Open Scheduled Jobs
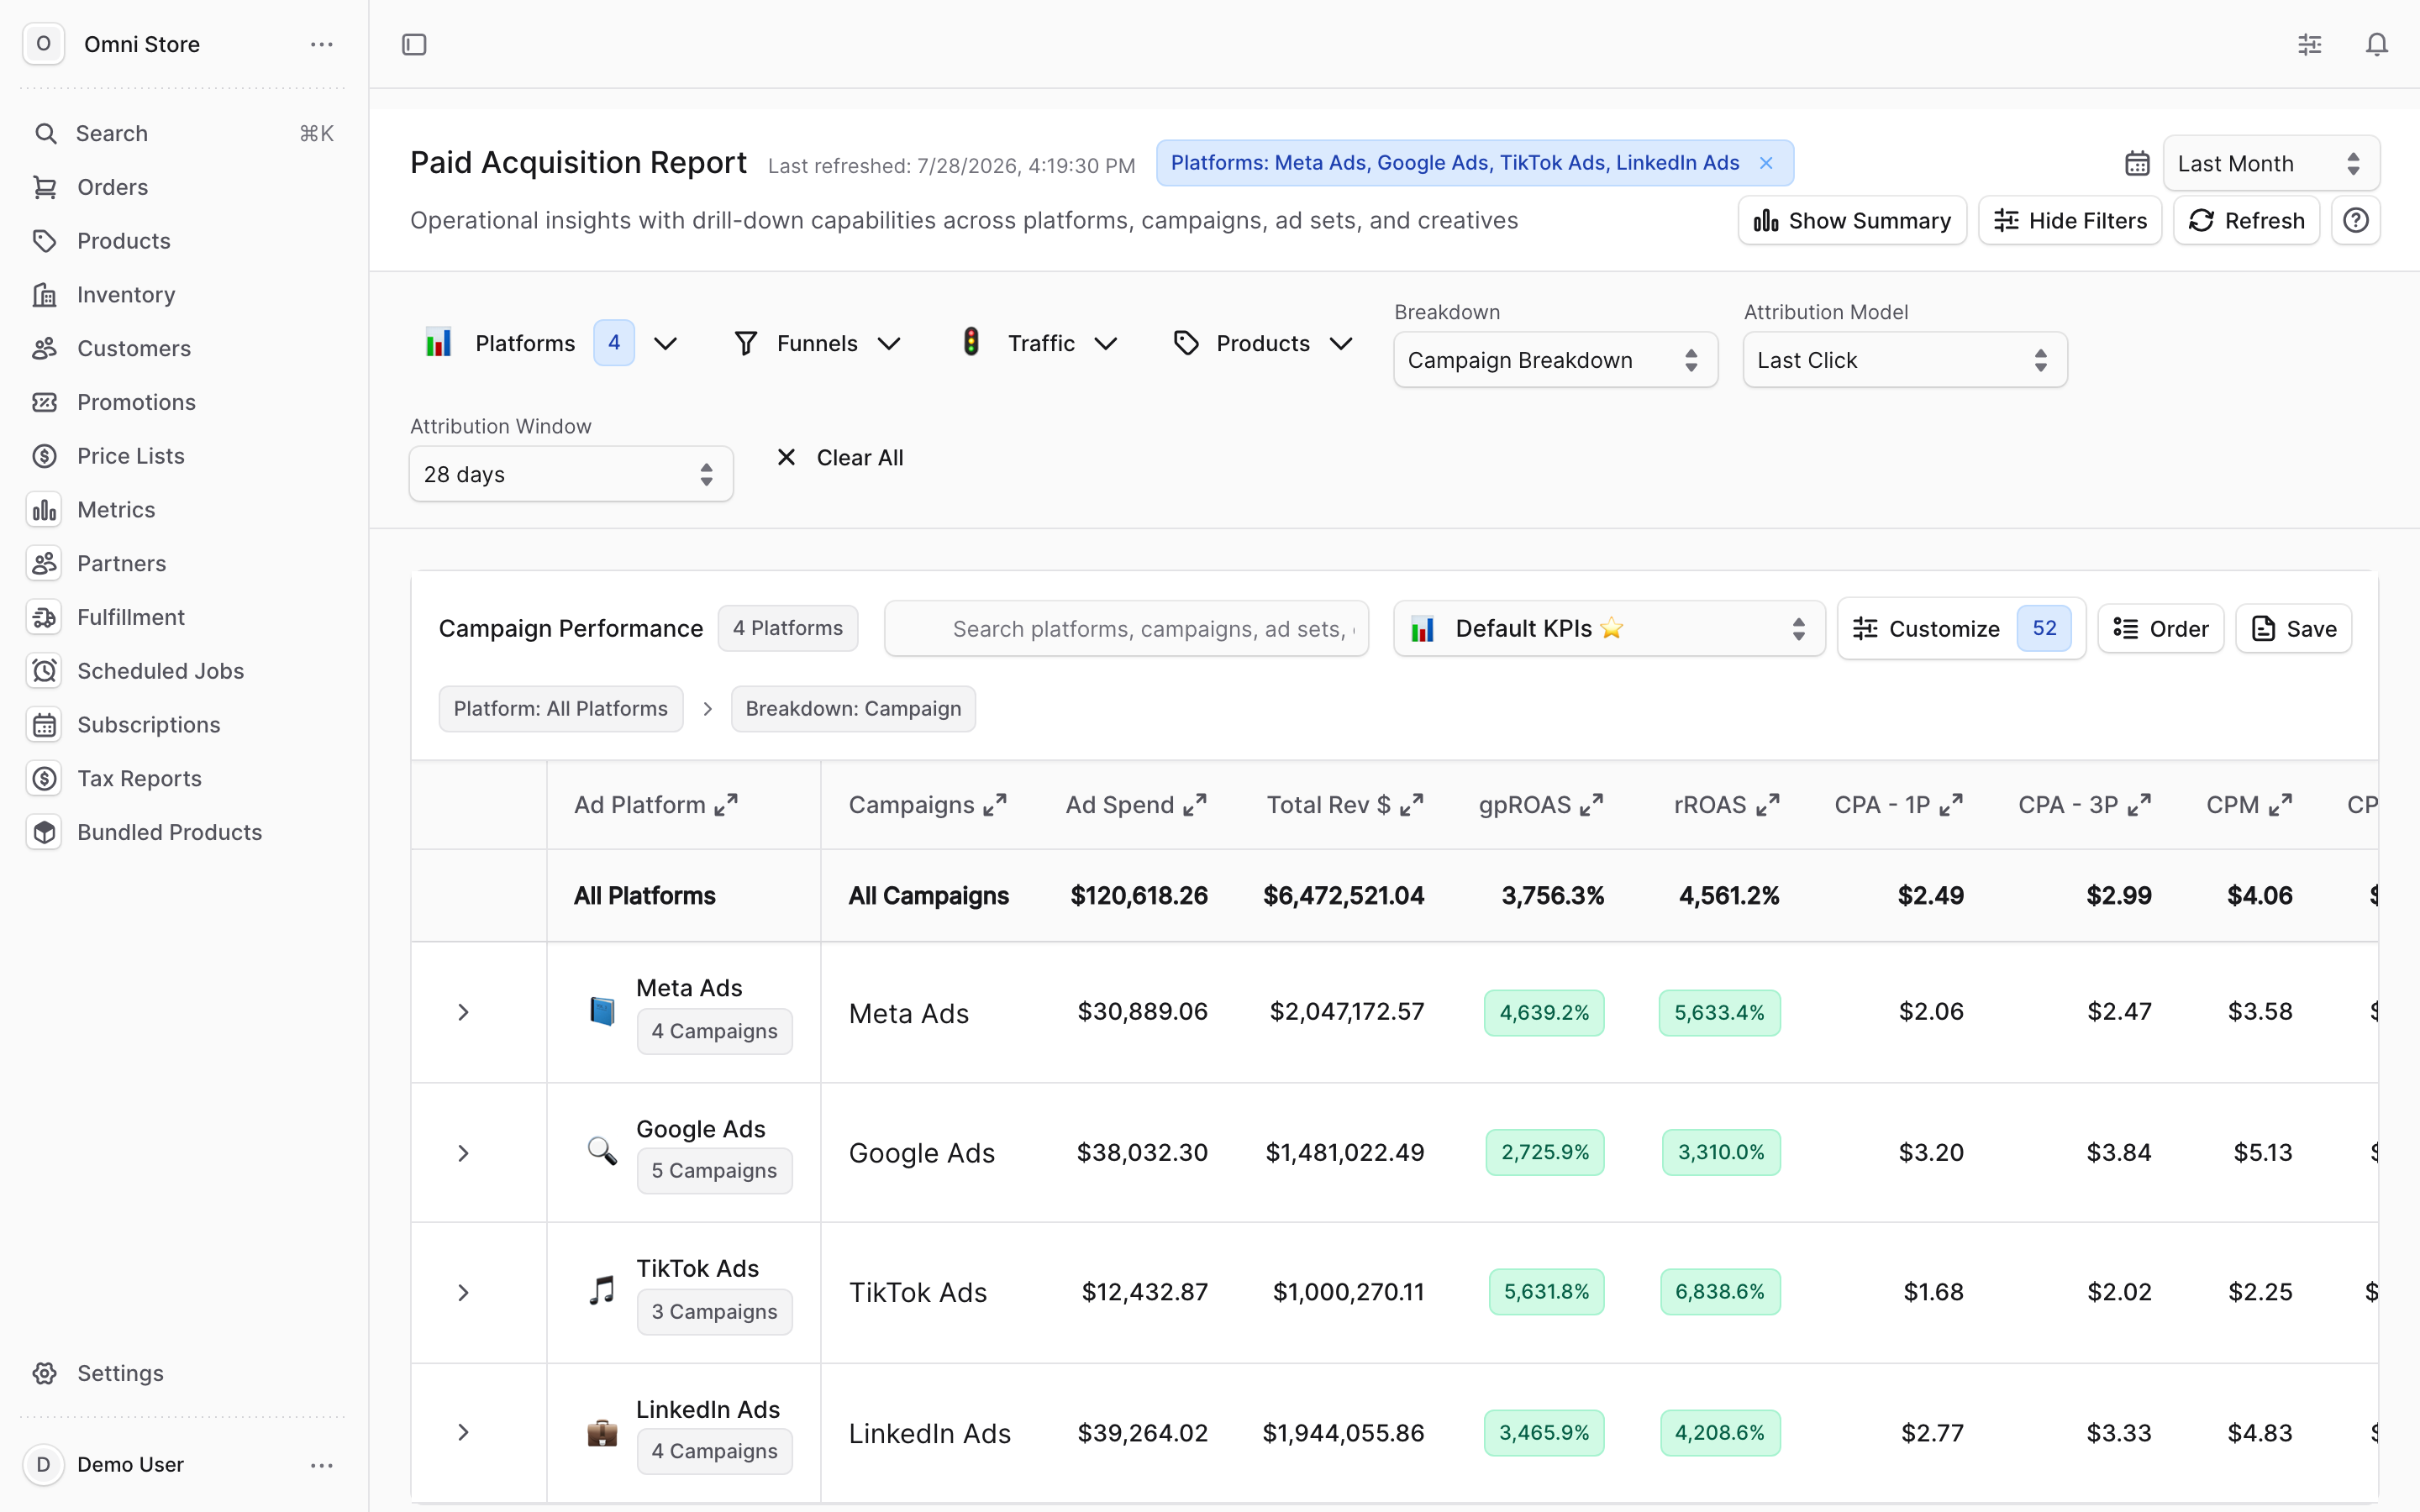Viewport: 2420px width, 1512px height. pos(184,671)
